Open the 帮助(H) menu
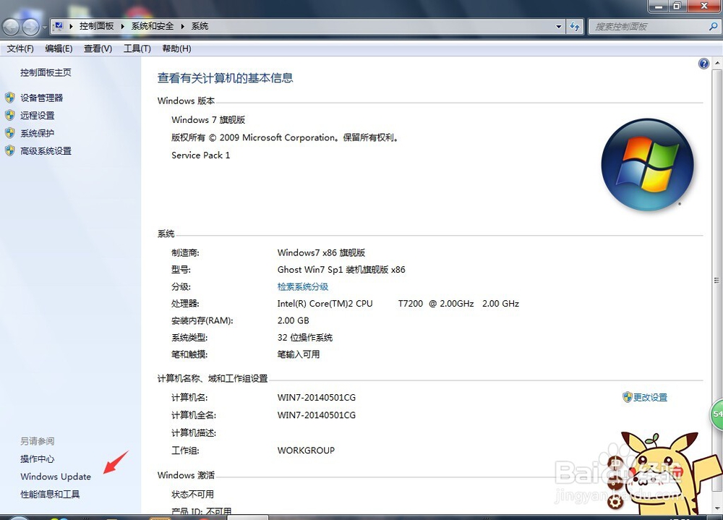723x520 pixels. click(x=176, y=48)
